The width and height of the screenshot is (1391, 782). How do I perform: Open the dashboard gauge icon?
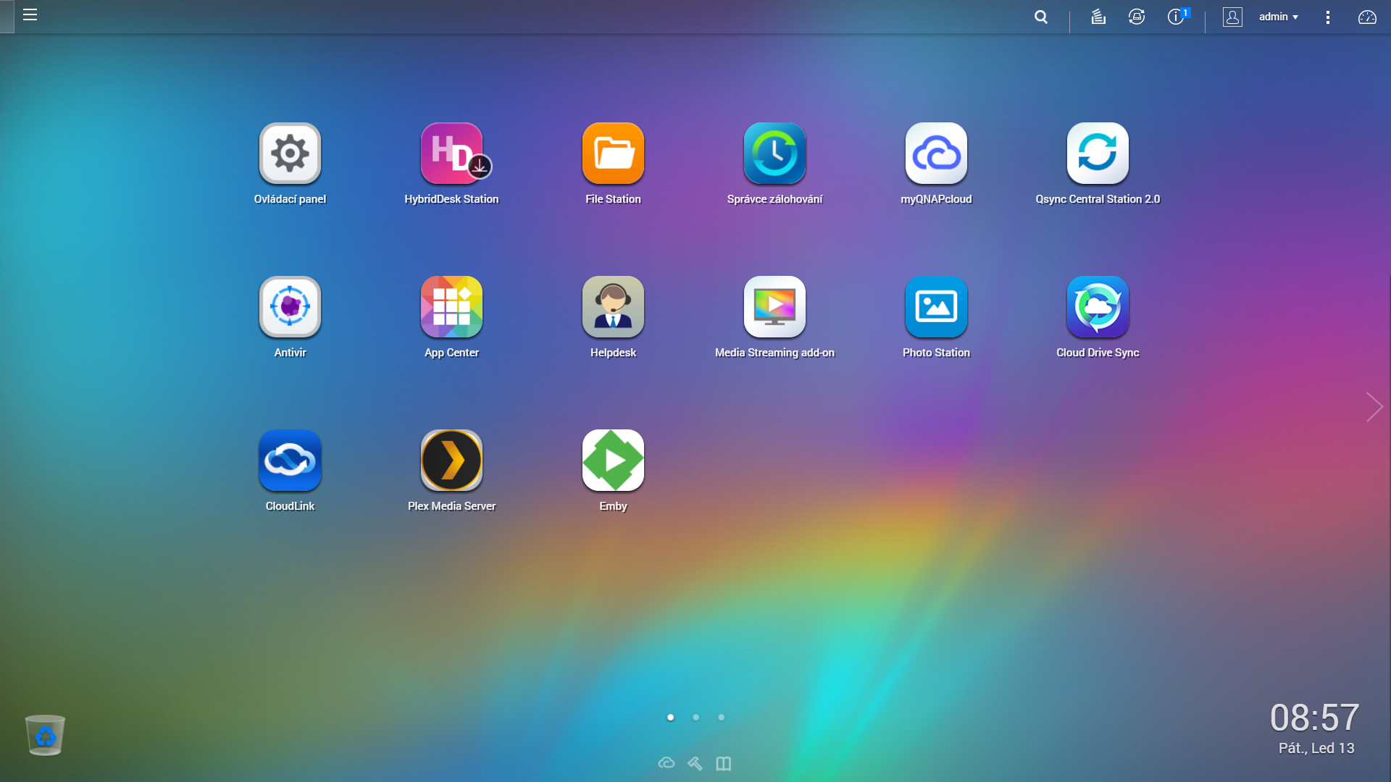pyautogui.click(x=1367, y=17)
